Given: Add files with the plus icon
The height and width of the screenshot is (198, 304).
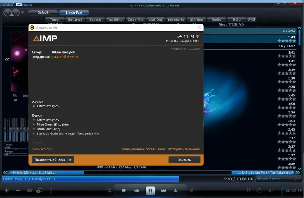Looking at the screenshot, I should pos(6,191).
